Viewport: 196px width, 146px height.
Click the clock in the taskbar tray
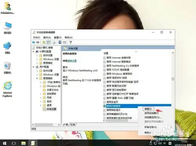pyautogui.click(x=184, y=143)
